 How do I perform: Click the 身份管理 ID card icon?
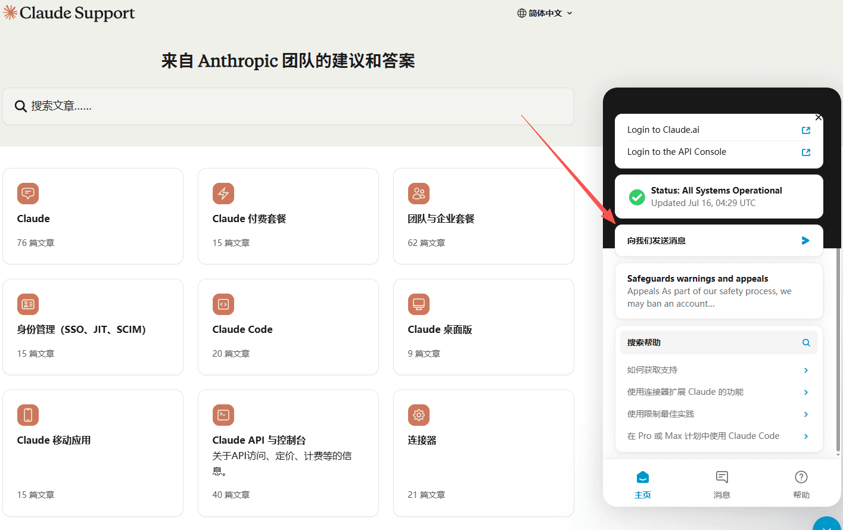28,304
